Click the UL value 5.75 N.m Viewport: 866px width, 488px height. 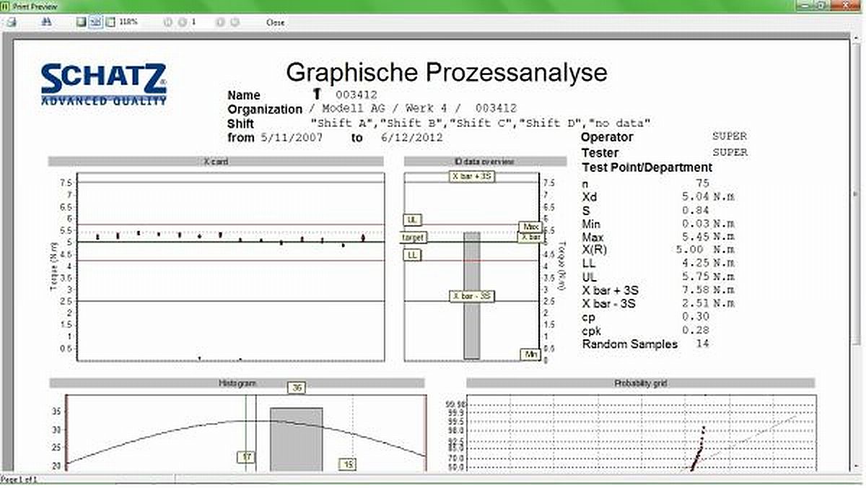709,276
